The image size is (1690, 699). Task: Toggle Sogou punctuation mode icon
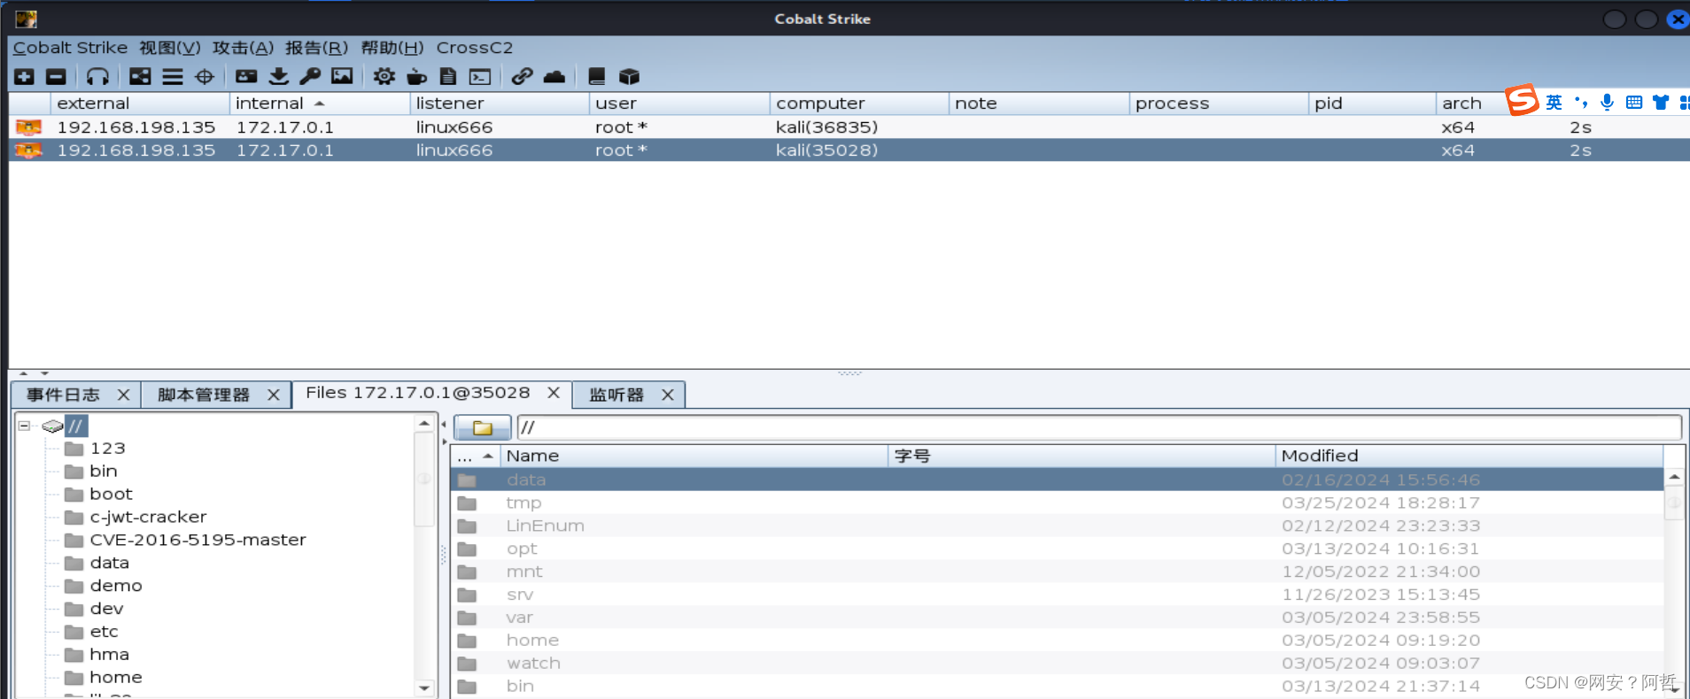[1581, 103]
